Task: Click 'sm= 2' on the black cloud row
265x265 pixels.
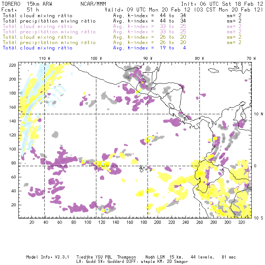Action: click(234, 15)
